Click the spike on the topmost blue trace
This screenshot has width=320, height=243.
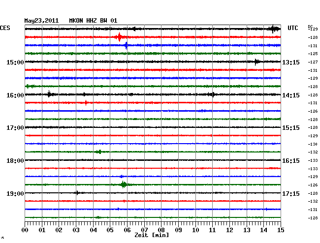coord(127,45)
